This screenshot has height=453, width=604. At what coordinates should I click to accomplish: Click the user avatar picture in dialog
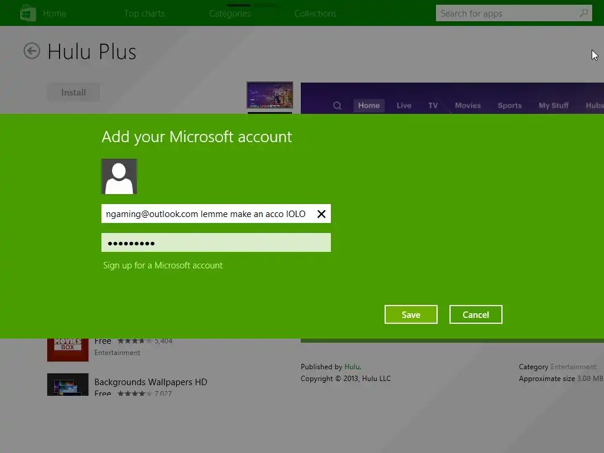pyautogui.click(x=119, y=176)
